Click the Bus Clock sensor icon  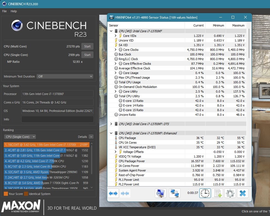(x=116, y=54)
